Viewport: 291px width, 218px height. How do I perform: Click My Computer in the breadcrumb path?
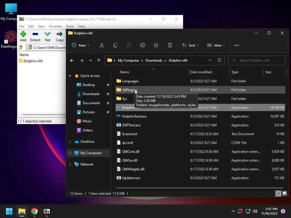[x=128, y=60]
